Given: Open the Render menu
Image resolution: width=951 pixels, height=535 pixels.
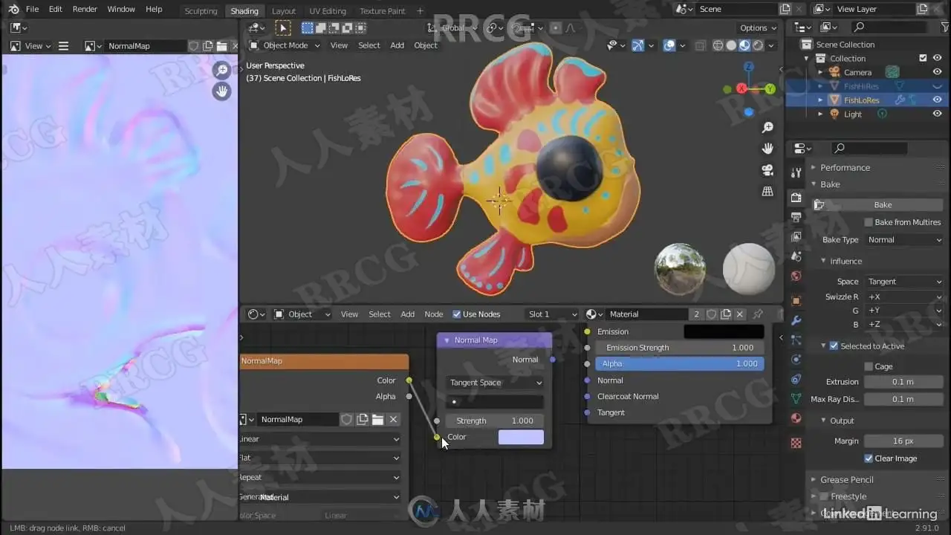Looking at the screenshot, I should 85,9.
